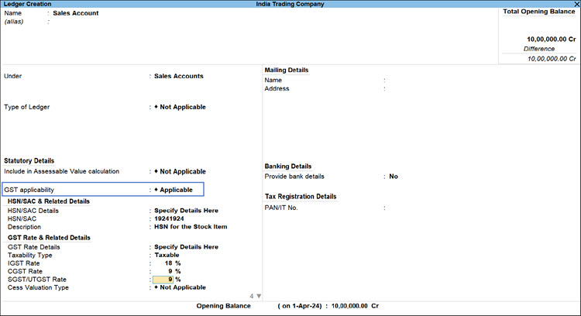This screenshot has width=581, height=316.
Task: Open the Cess Valuation Type option list
Action: tap(180, 287)
